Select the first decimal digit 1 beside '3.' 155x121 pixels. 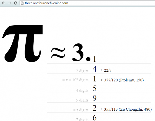coord(95,59)
